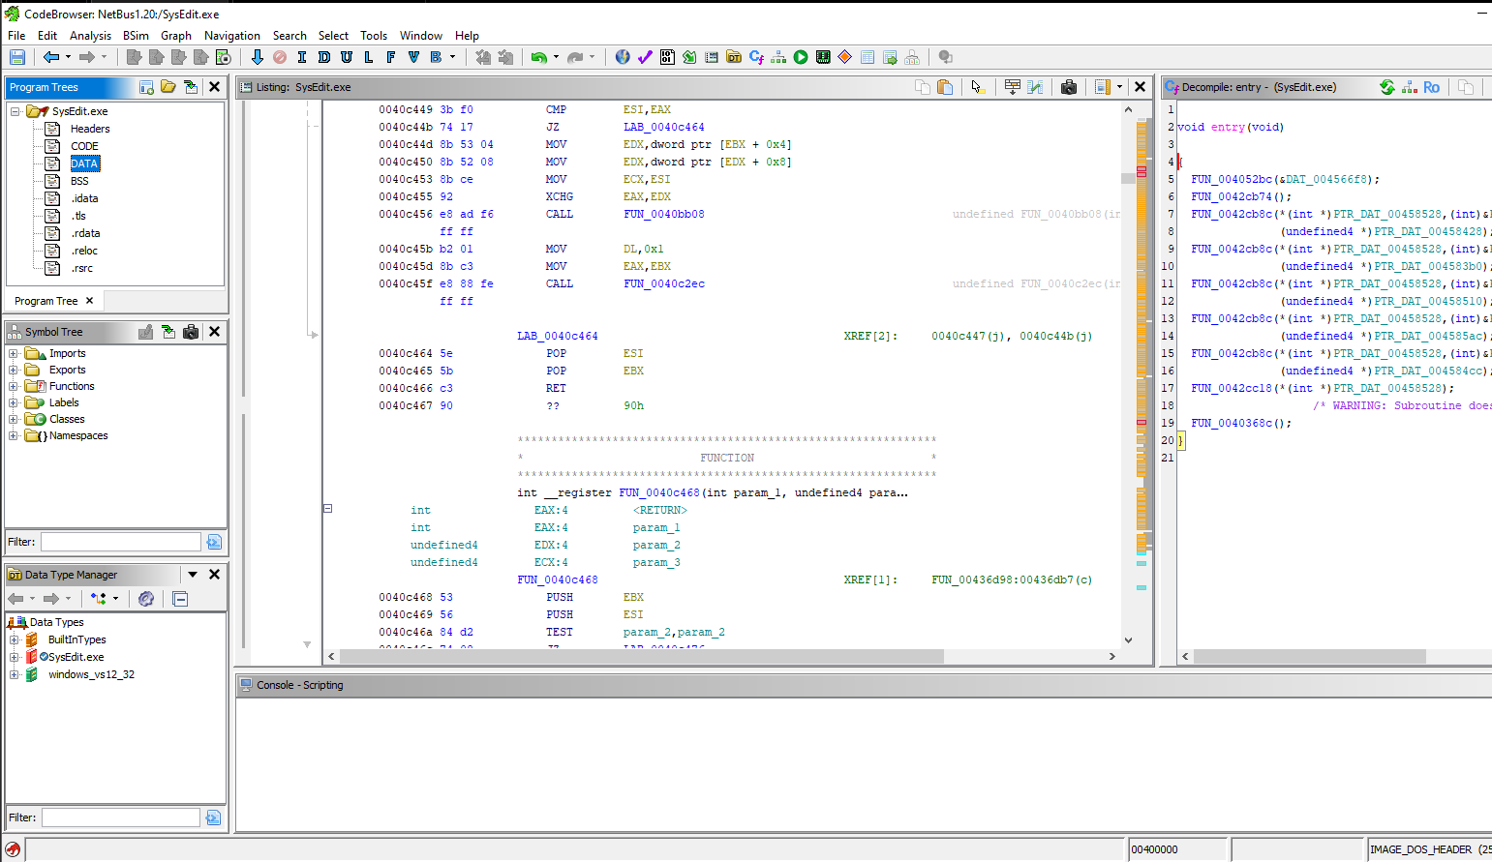Open the Memory Map chip icon
1492x862 pixels.
823,57
